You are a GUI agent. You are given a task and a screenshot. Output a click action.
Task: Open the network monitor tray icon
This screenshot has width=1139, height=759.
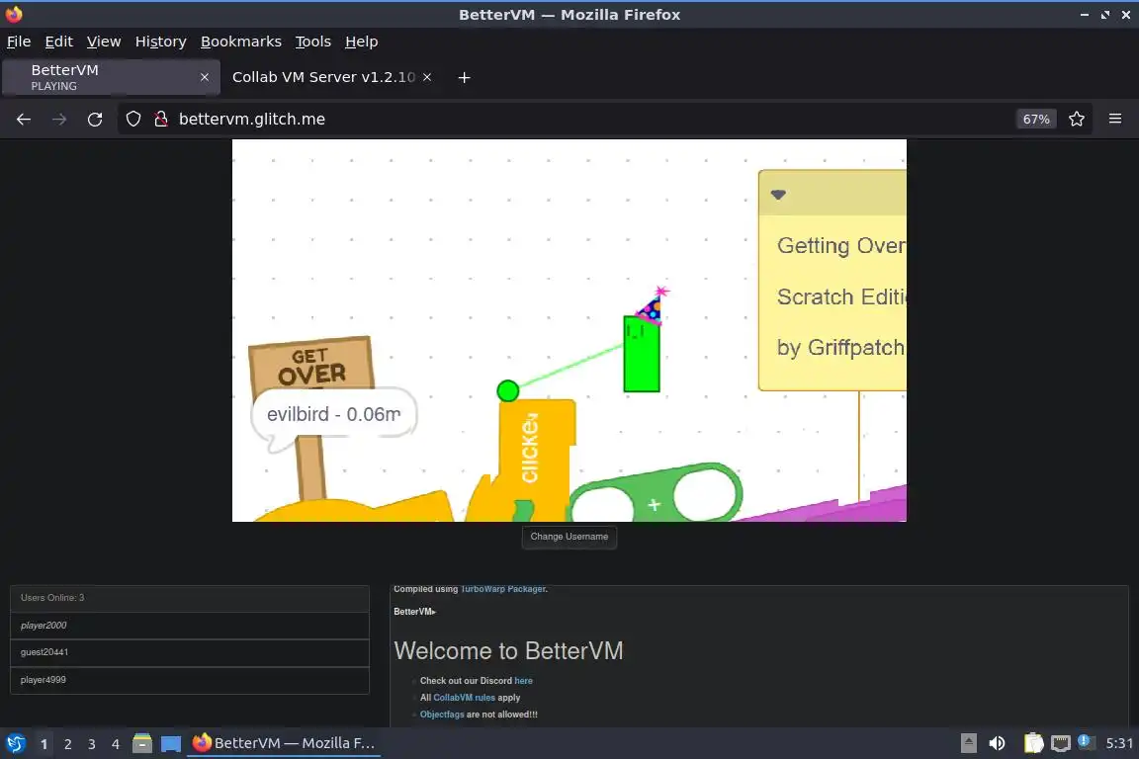point(1061,743)
